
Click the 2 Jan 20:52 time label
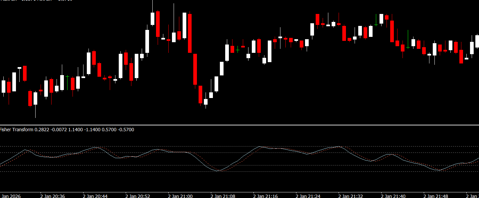click(x=138, y=196)
